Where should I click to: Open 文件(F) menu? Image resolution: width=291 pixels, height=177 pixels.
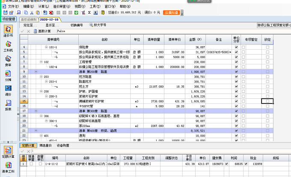pyautogui.click(x=13, y=6)
